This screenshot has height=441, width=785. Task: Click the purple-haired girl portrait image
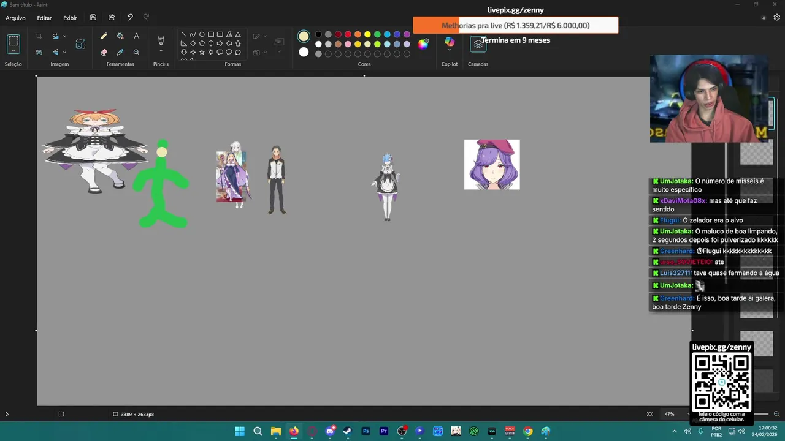coord(492,164)
